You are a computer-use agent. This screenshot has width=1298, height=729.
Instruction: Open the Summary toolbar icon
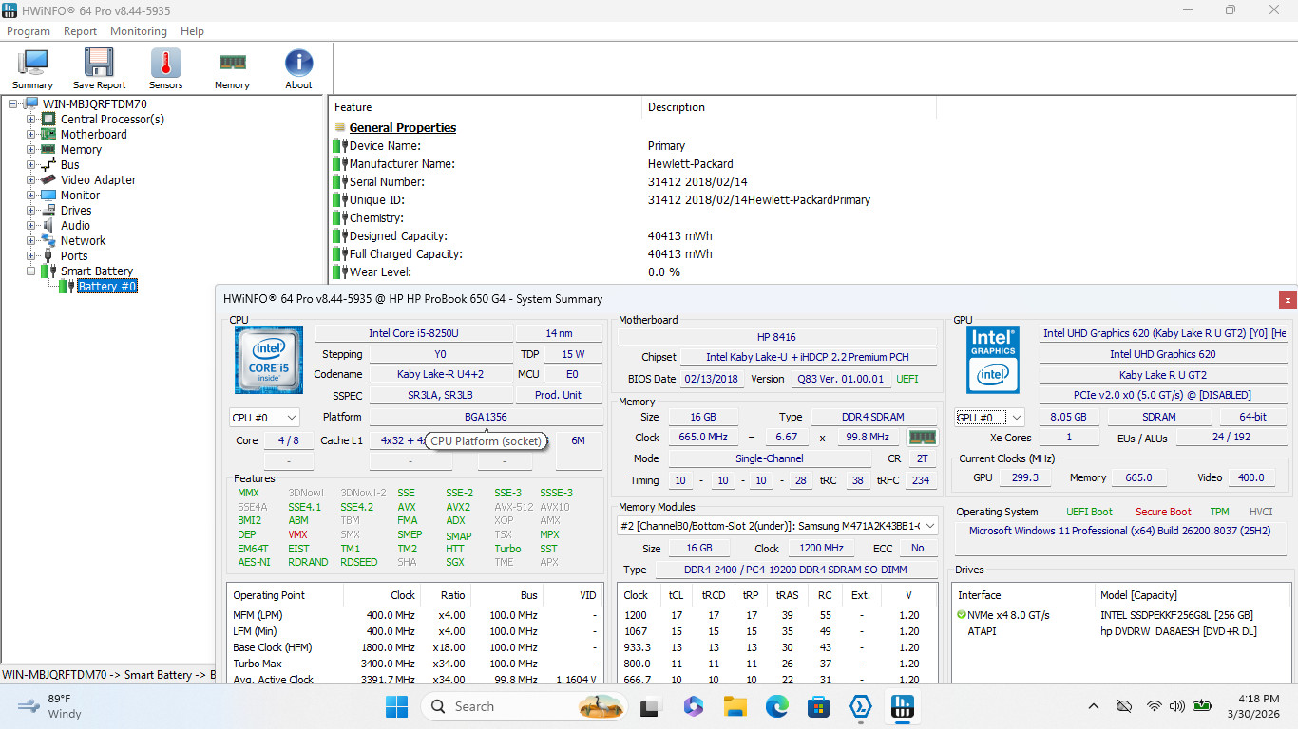33,68
